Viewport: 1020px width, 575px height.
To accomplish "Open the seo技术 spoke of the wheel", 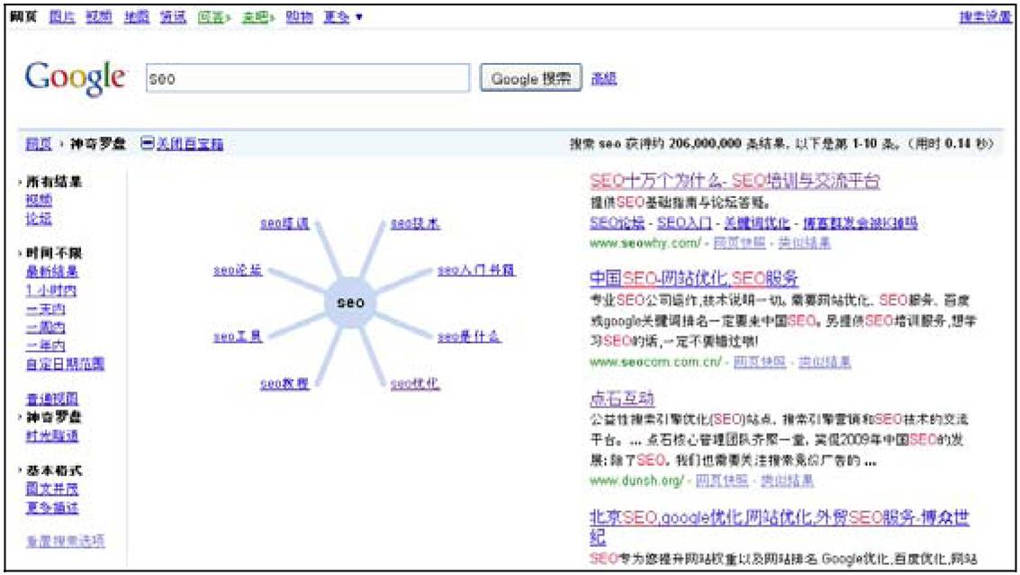I will pos(415,224).
